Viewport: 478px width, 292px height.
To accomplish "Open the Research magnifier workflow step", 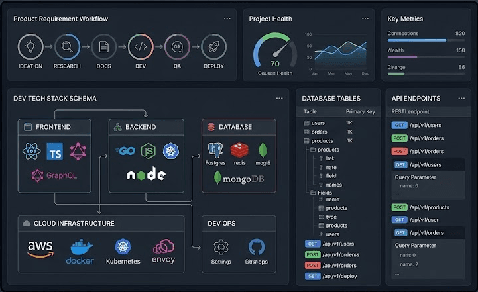I will pyautogui.click(x=67, y=47).
